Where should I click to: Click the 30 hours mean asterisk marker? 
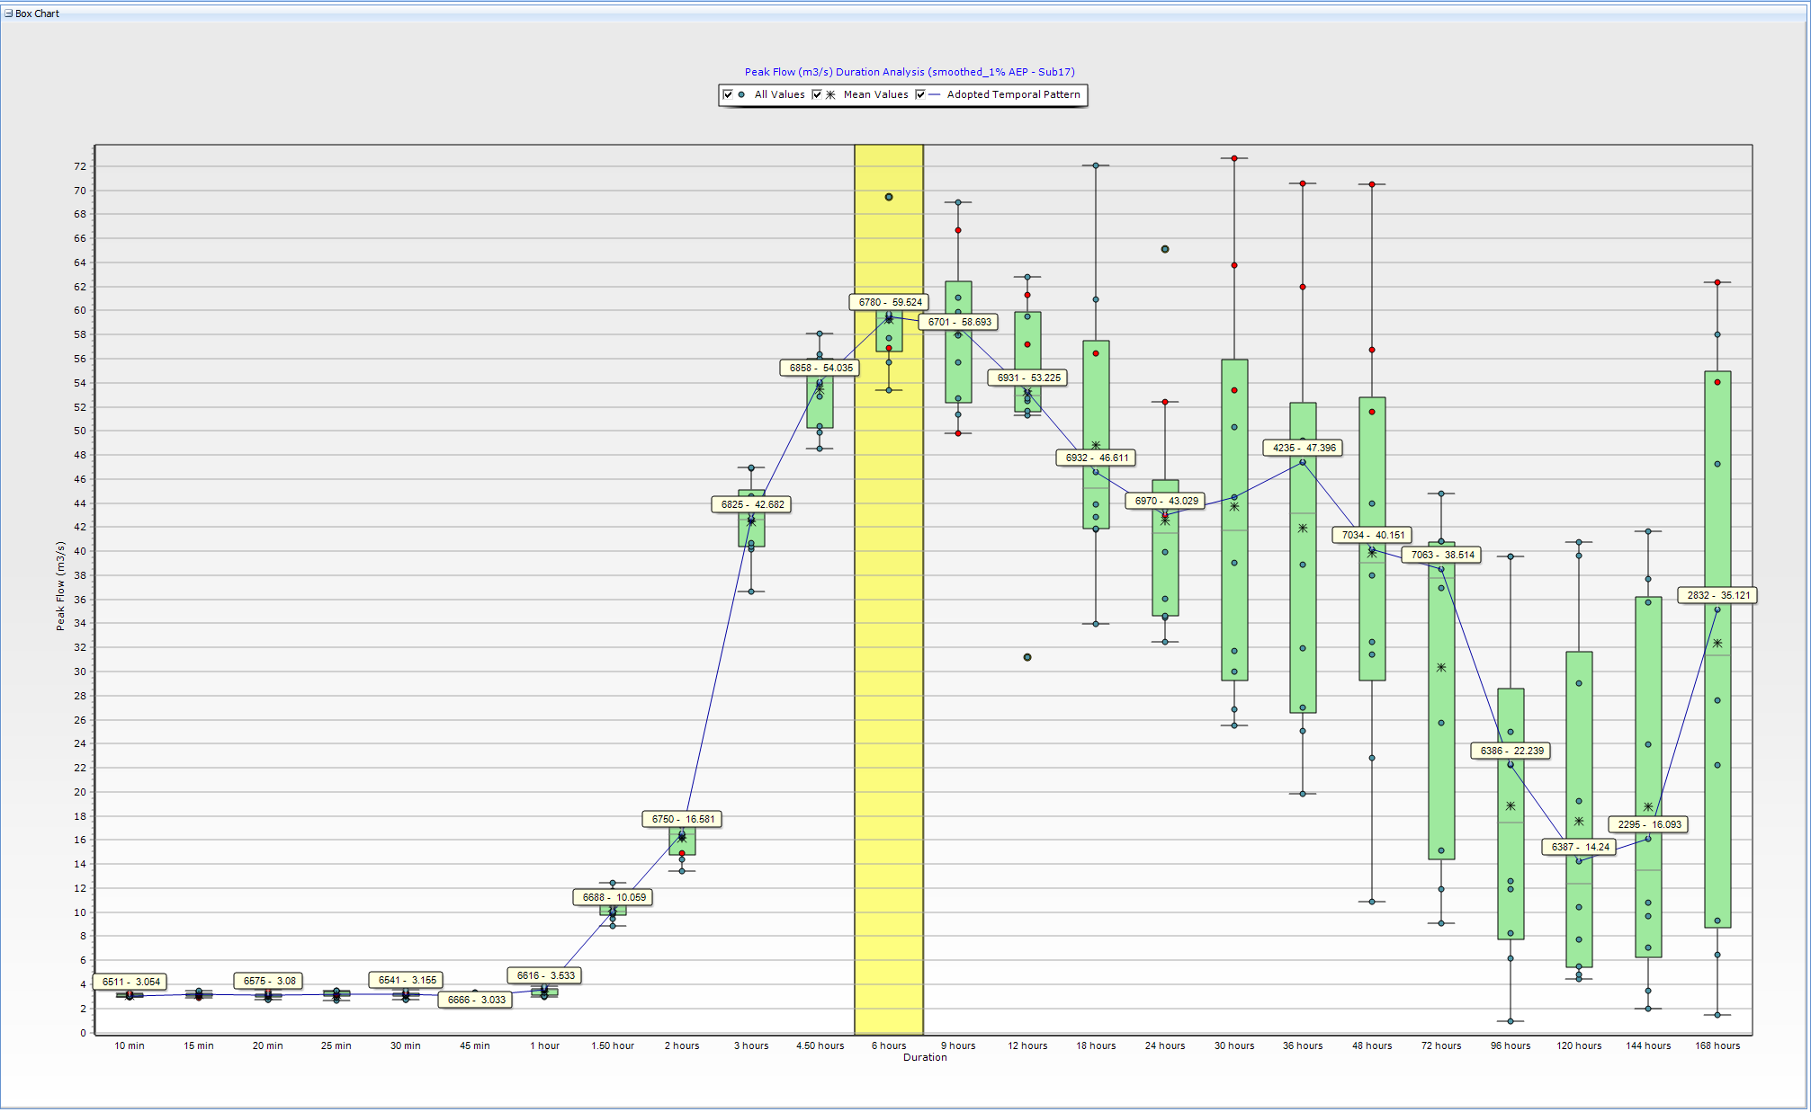pyautogui.click(x=1234, y=507)
